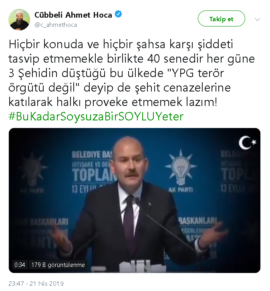This screenshot has width=270, height=291.
Task: Click the 179 B görüntülenme view count
Action: tap(58, 265)
